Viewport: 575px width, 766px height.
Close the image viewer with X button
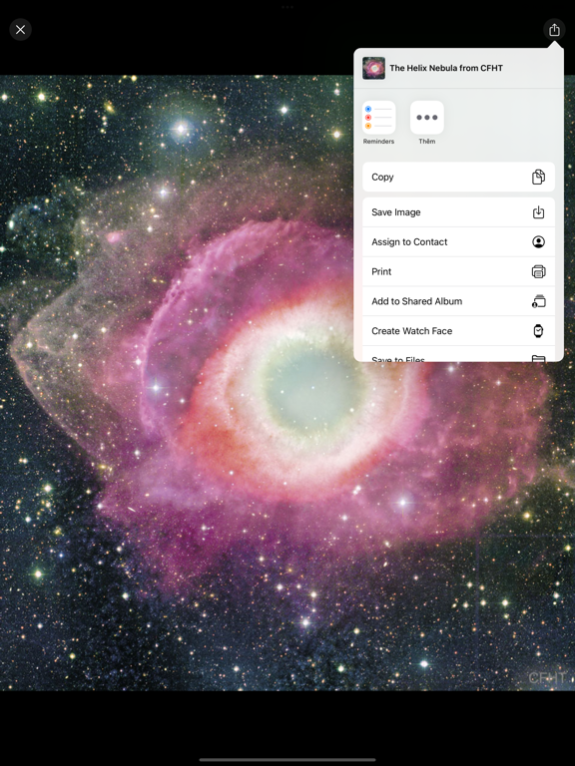coord(21,30)
